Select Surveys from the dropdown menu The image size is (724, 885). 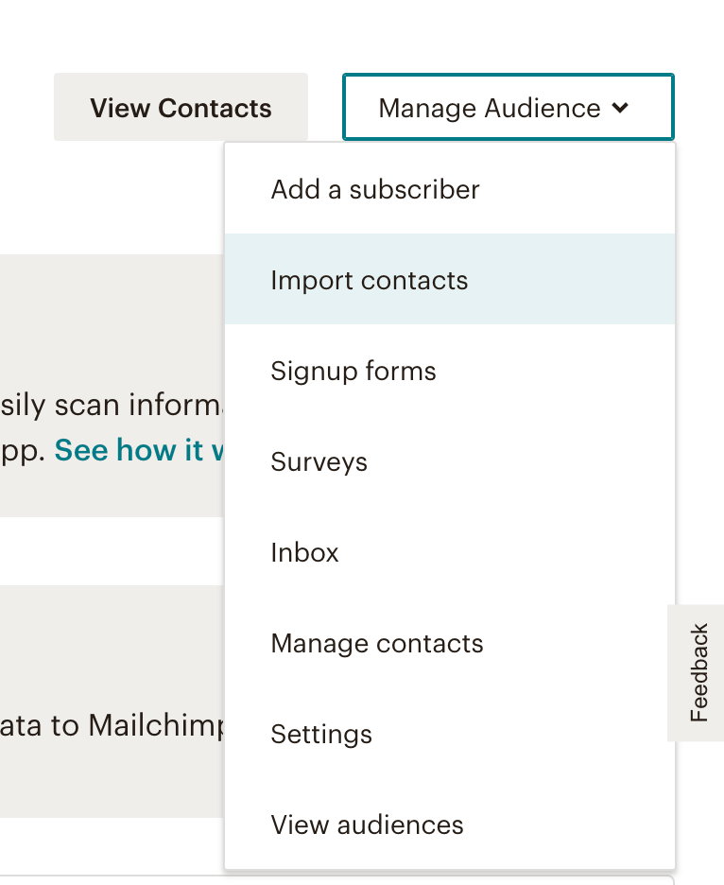pyautogui.click(x=319, y=461)
